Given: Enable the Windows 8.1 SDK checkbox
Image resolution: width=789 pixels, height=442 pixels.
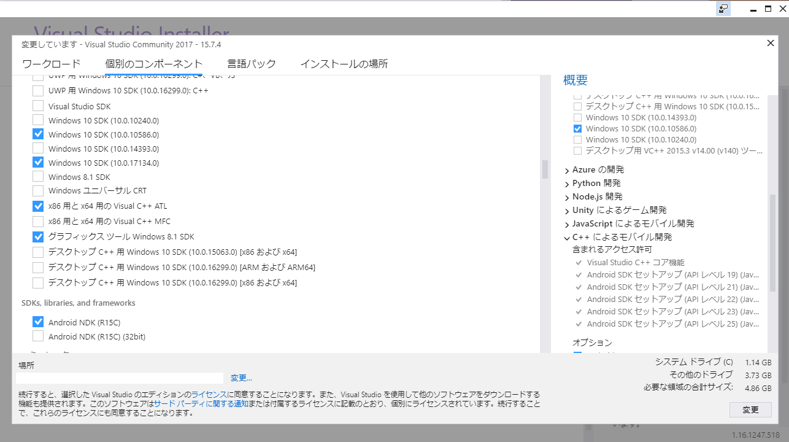Looking at the screenshot, I should (38, 177).
